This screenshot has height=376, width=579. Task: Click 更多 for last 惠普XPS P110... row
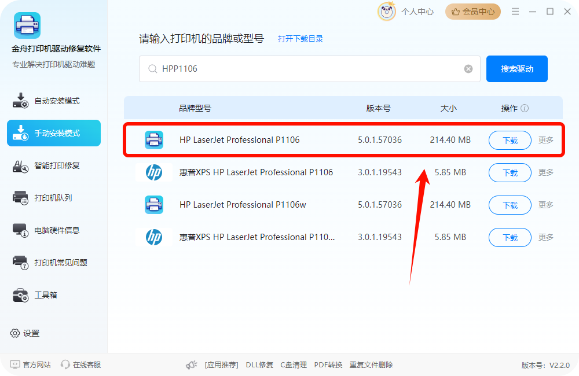pos(546,237)
